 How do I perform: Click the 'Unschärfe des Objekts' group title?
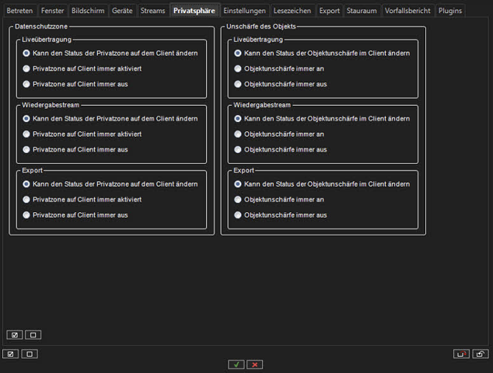tap(261, 26)
